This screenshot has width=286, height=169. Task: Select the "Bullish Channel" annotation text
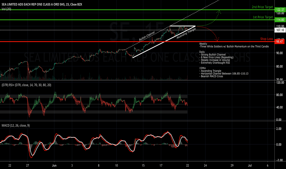[x=147, y=36]
